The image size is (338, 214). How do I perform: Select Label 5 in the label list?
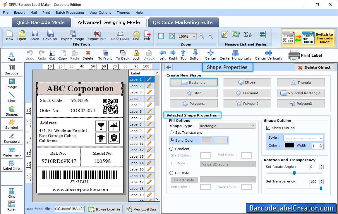pyautogui.click(x=137, y=105)
